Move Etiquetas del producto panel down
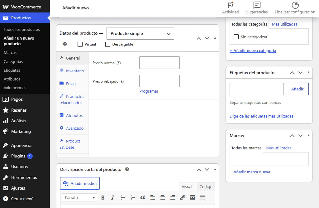Image resolution: width=319 pixels, height=208 pixels. click(x=300, y=73)
